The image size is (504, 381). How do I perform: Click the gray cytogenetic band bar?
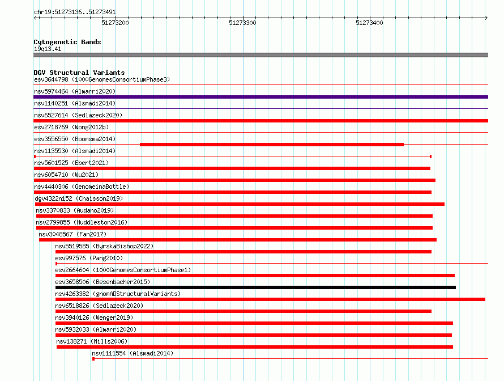[x=260, y=55]
